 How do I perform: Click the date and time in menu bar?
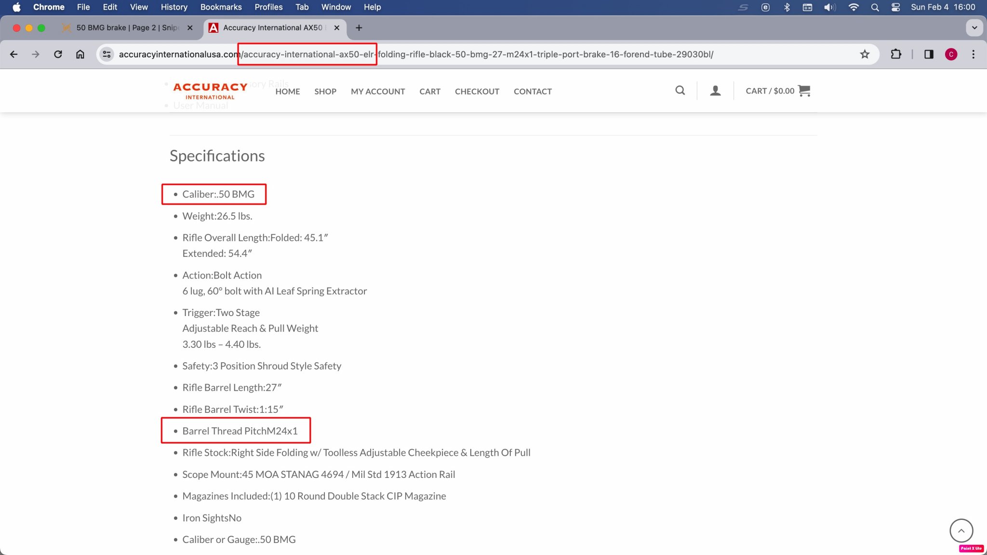click(943, 7)
